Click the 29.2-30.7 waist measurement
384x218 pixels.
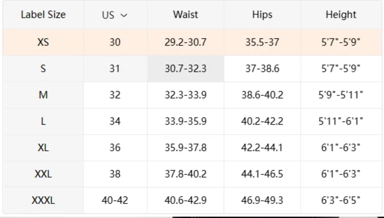tap(185, 43)
